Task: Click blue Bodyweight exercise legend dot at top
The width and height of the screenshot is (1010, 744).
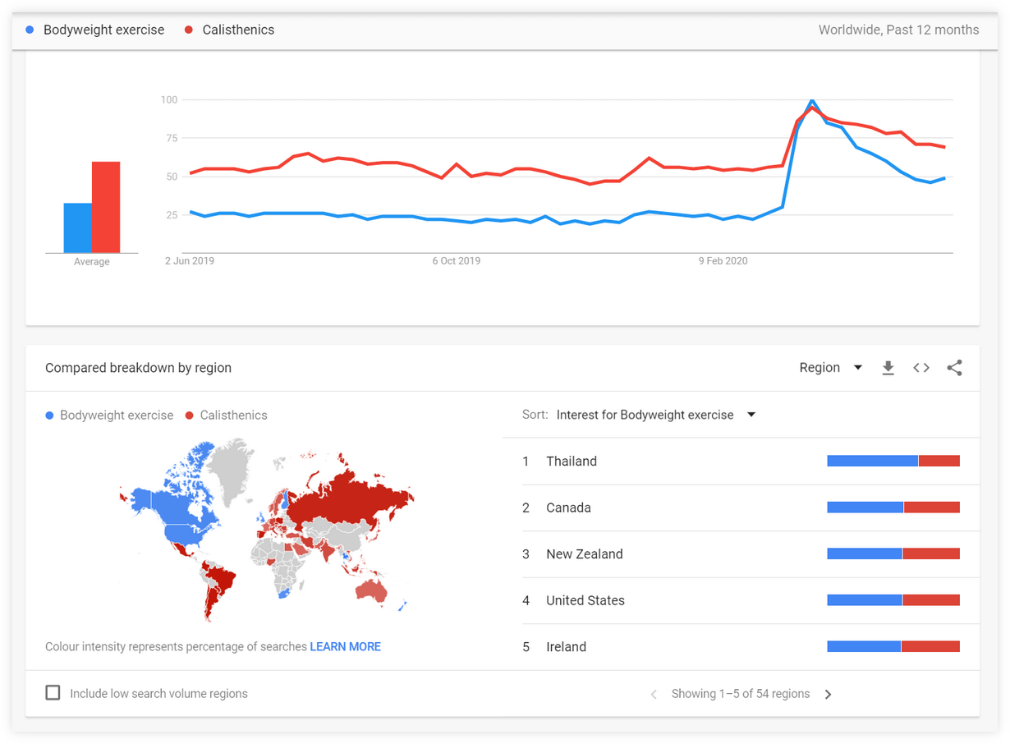Action: tap(30, 30)
